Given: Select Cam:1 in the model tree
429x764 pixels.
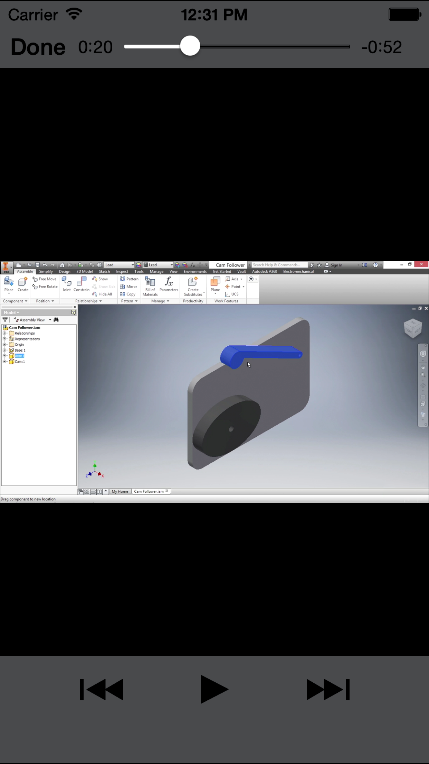Looking at the screenshot, I should pyautogui.click(x=20, y=362).
